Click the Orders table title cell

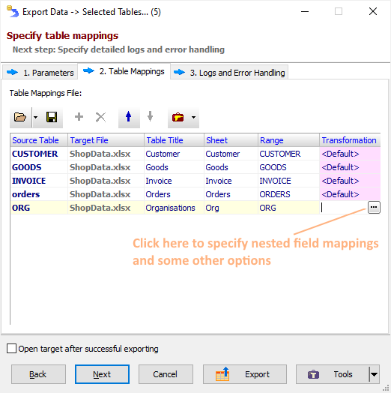coord(174,194)
